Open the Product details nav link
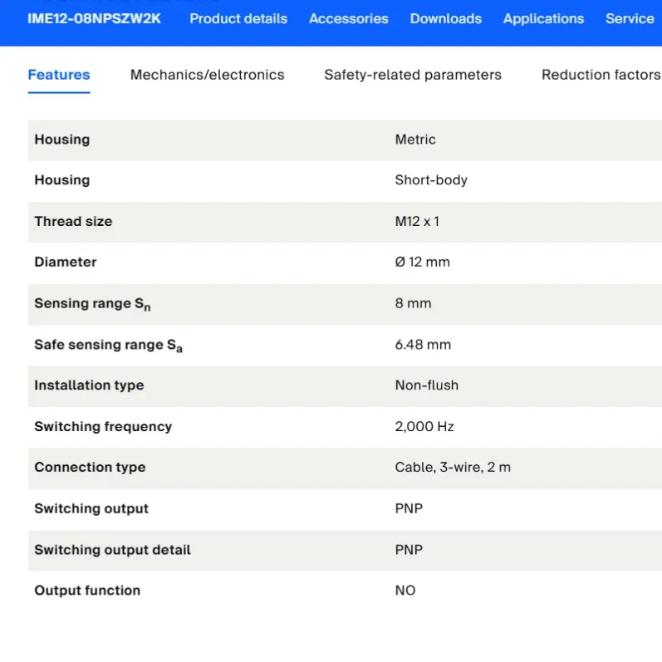662x662 pixels. point(238,18)
